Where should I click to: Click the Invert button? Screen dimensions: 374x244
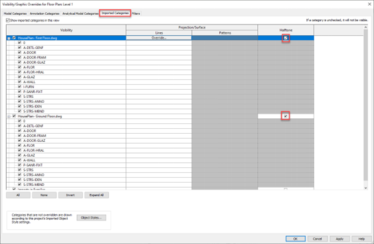(x=70, y=195)
